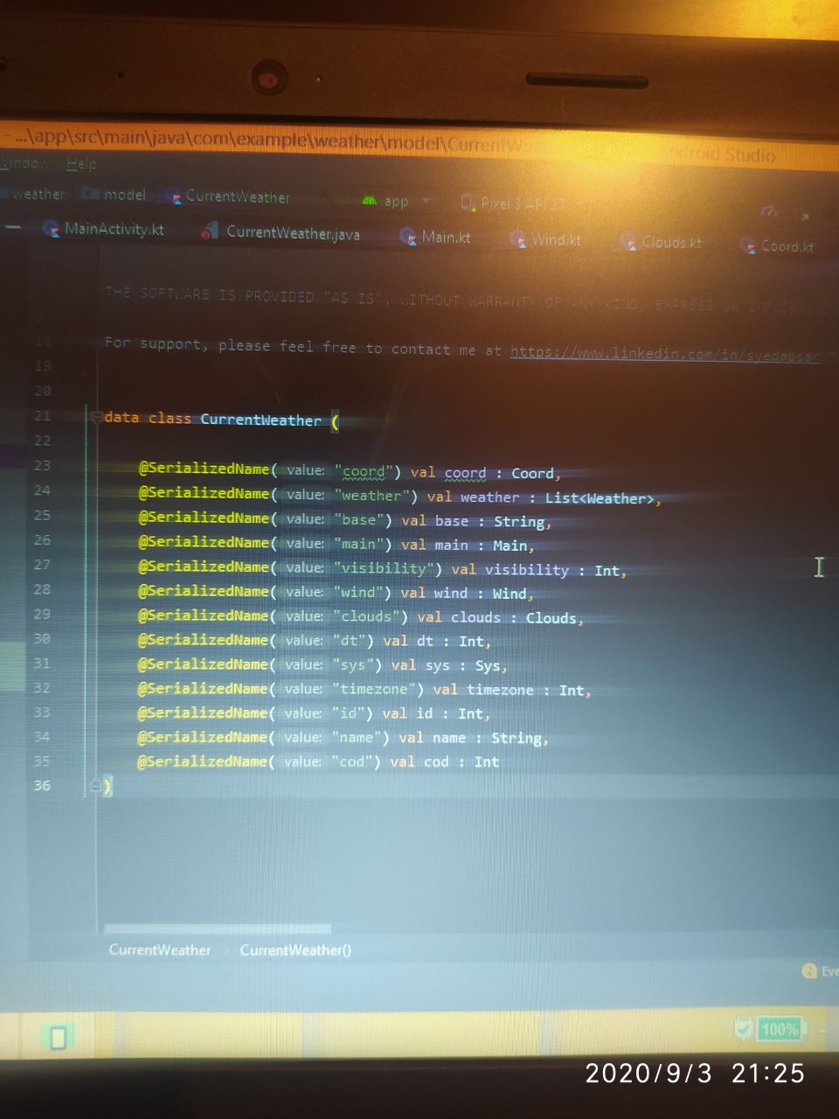This screenshot has height=1119, width=839.
Task: Click CurrentWeather() in bottom breadcrumb bar
Action: click(x=295, y=950)
